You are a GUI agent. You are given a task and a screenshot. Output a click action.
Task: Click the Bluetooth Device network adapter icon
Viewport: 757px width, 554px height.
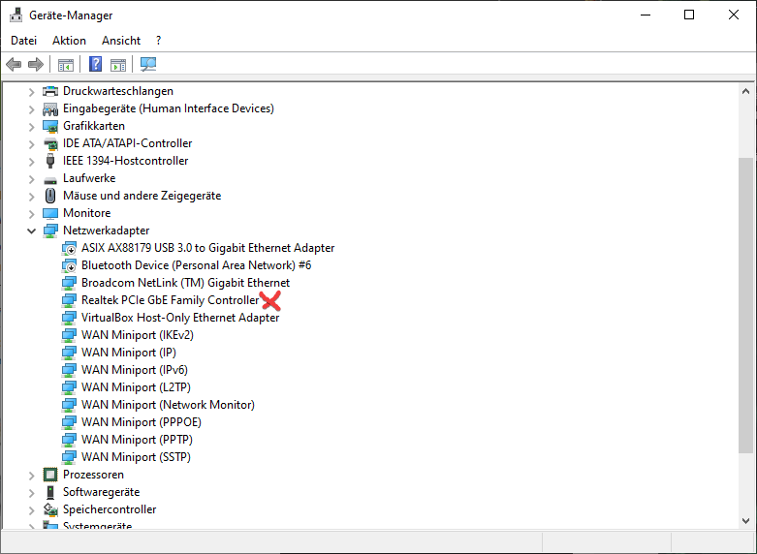coord(69,265)
